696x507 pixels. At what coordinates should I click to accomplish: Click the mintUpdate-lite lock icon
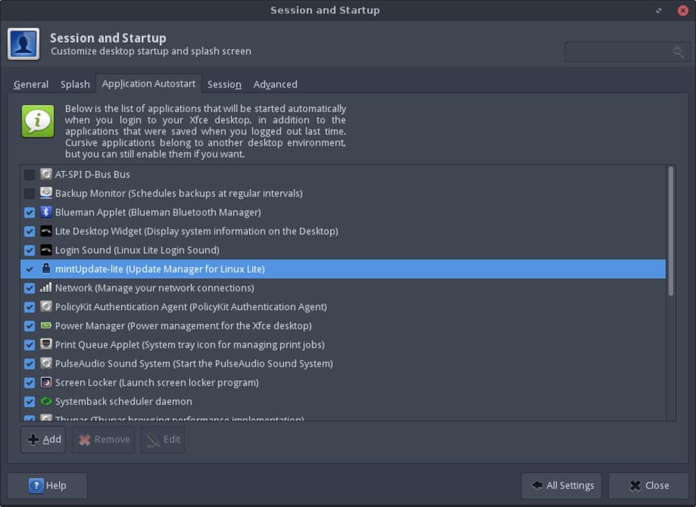click(x=46, y=268)
